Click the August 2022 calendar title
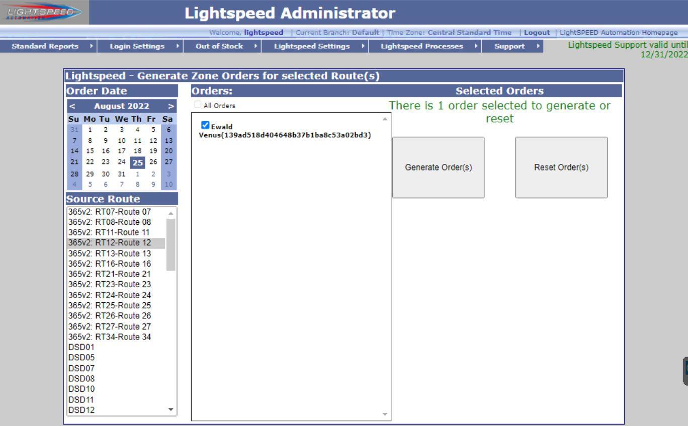Viewport: 688px width, 426px height. 121,106
